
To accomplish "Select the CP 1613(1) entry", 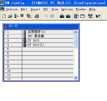I will [x=36, y=45].
